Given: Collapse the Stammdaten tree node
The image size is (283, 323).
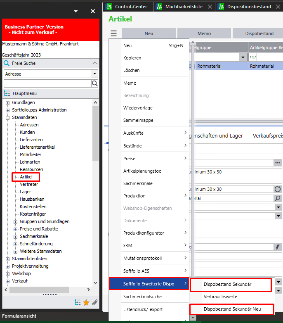Looking at the screenshot, I should (7, 118).
